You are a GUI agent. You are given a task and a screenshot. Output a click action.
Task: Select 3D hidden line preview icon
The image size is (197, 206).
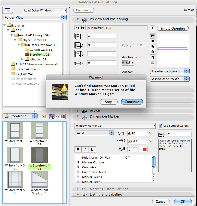[x=153, y=46]
